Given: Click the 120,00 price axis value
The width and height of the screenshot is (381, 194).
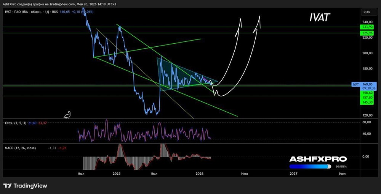Looking at the screenshot, I should tap(367, 115).
